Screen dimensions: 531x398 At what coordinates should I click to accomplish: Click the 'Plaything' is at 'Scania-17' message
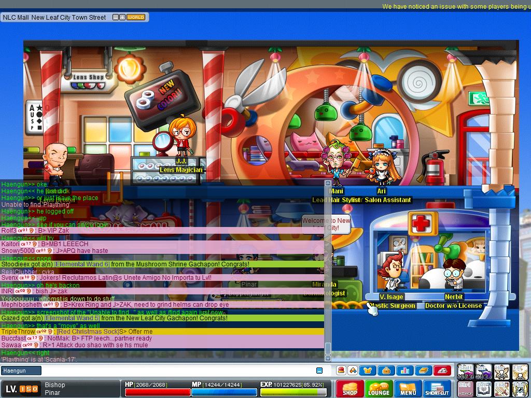39,360
